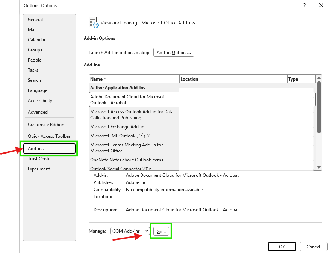This screenshot has width=330, height=253.
Task: Click the Type column header
Action: click(x=301, y=79)
